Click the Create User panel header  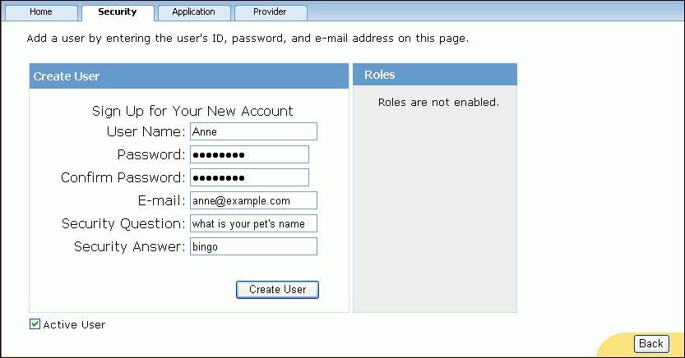pos(188,76)
